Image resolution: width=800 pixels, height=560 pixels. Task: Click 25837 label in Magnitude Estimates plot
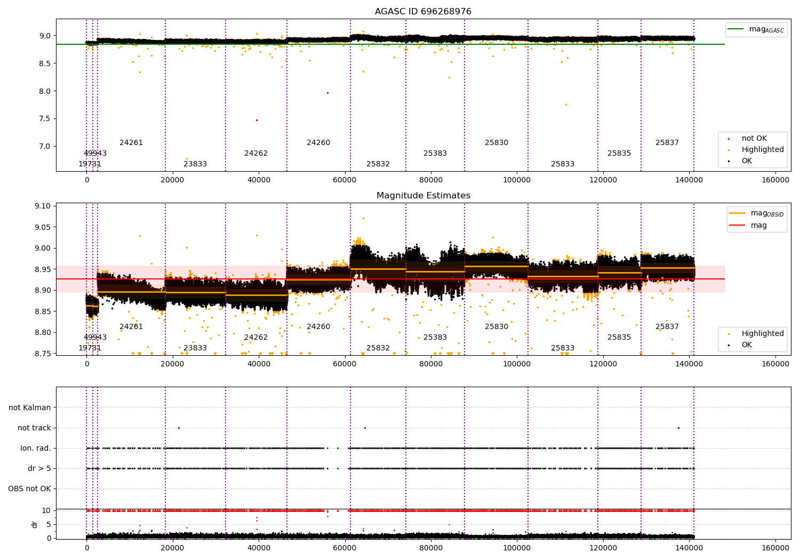pos(667,327)
